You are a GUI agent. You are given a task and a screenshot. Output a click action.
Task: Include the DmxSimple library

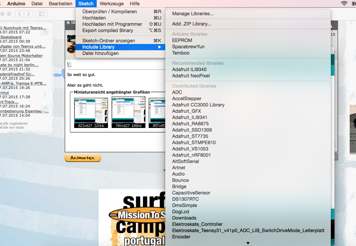click(248, 205)
